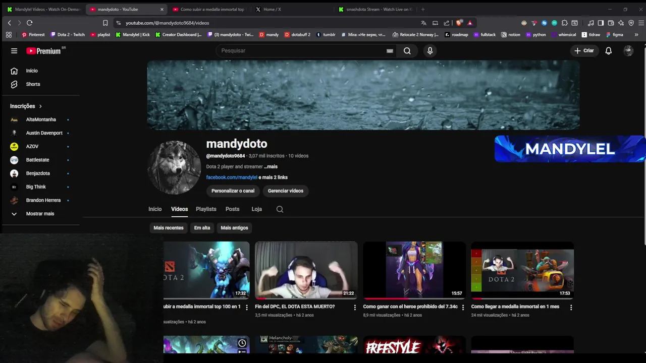Expand Inscrições section arrow

coord(40,106)
